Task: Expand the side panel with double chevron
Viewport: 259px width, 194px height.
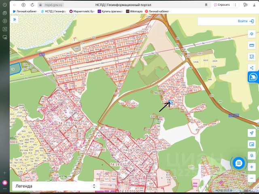Action: click(x=15, y=19)
